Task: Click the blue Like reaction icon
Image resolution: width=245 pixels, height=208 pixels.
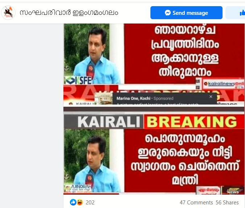Action: click(73, 202)
